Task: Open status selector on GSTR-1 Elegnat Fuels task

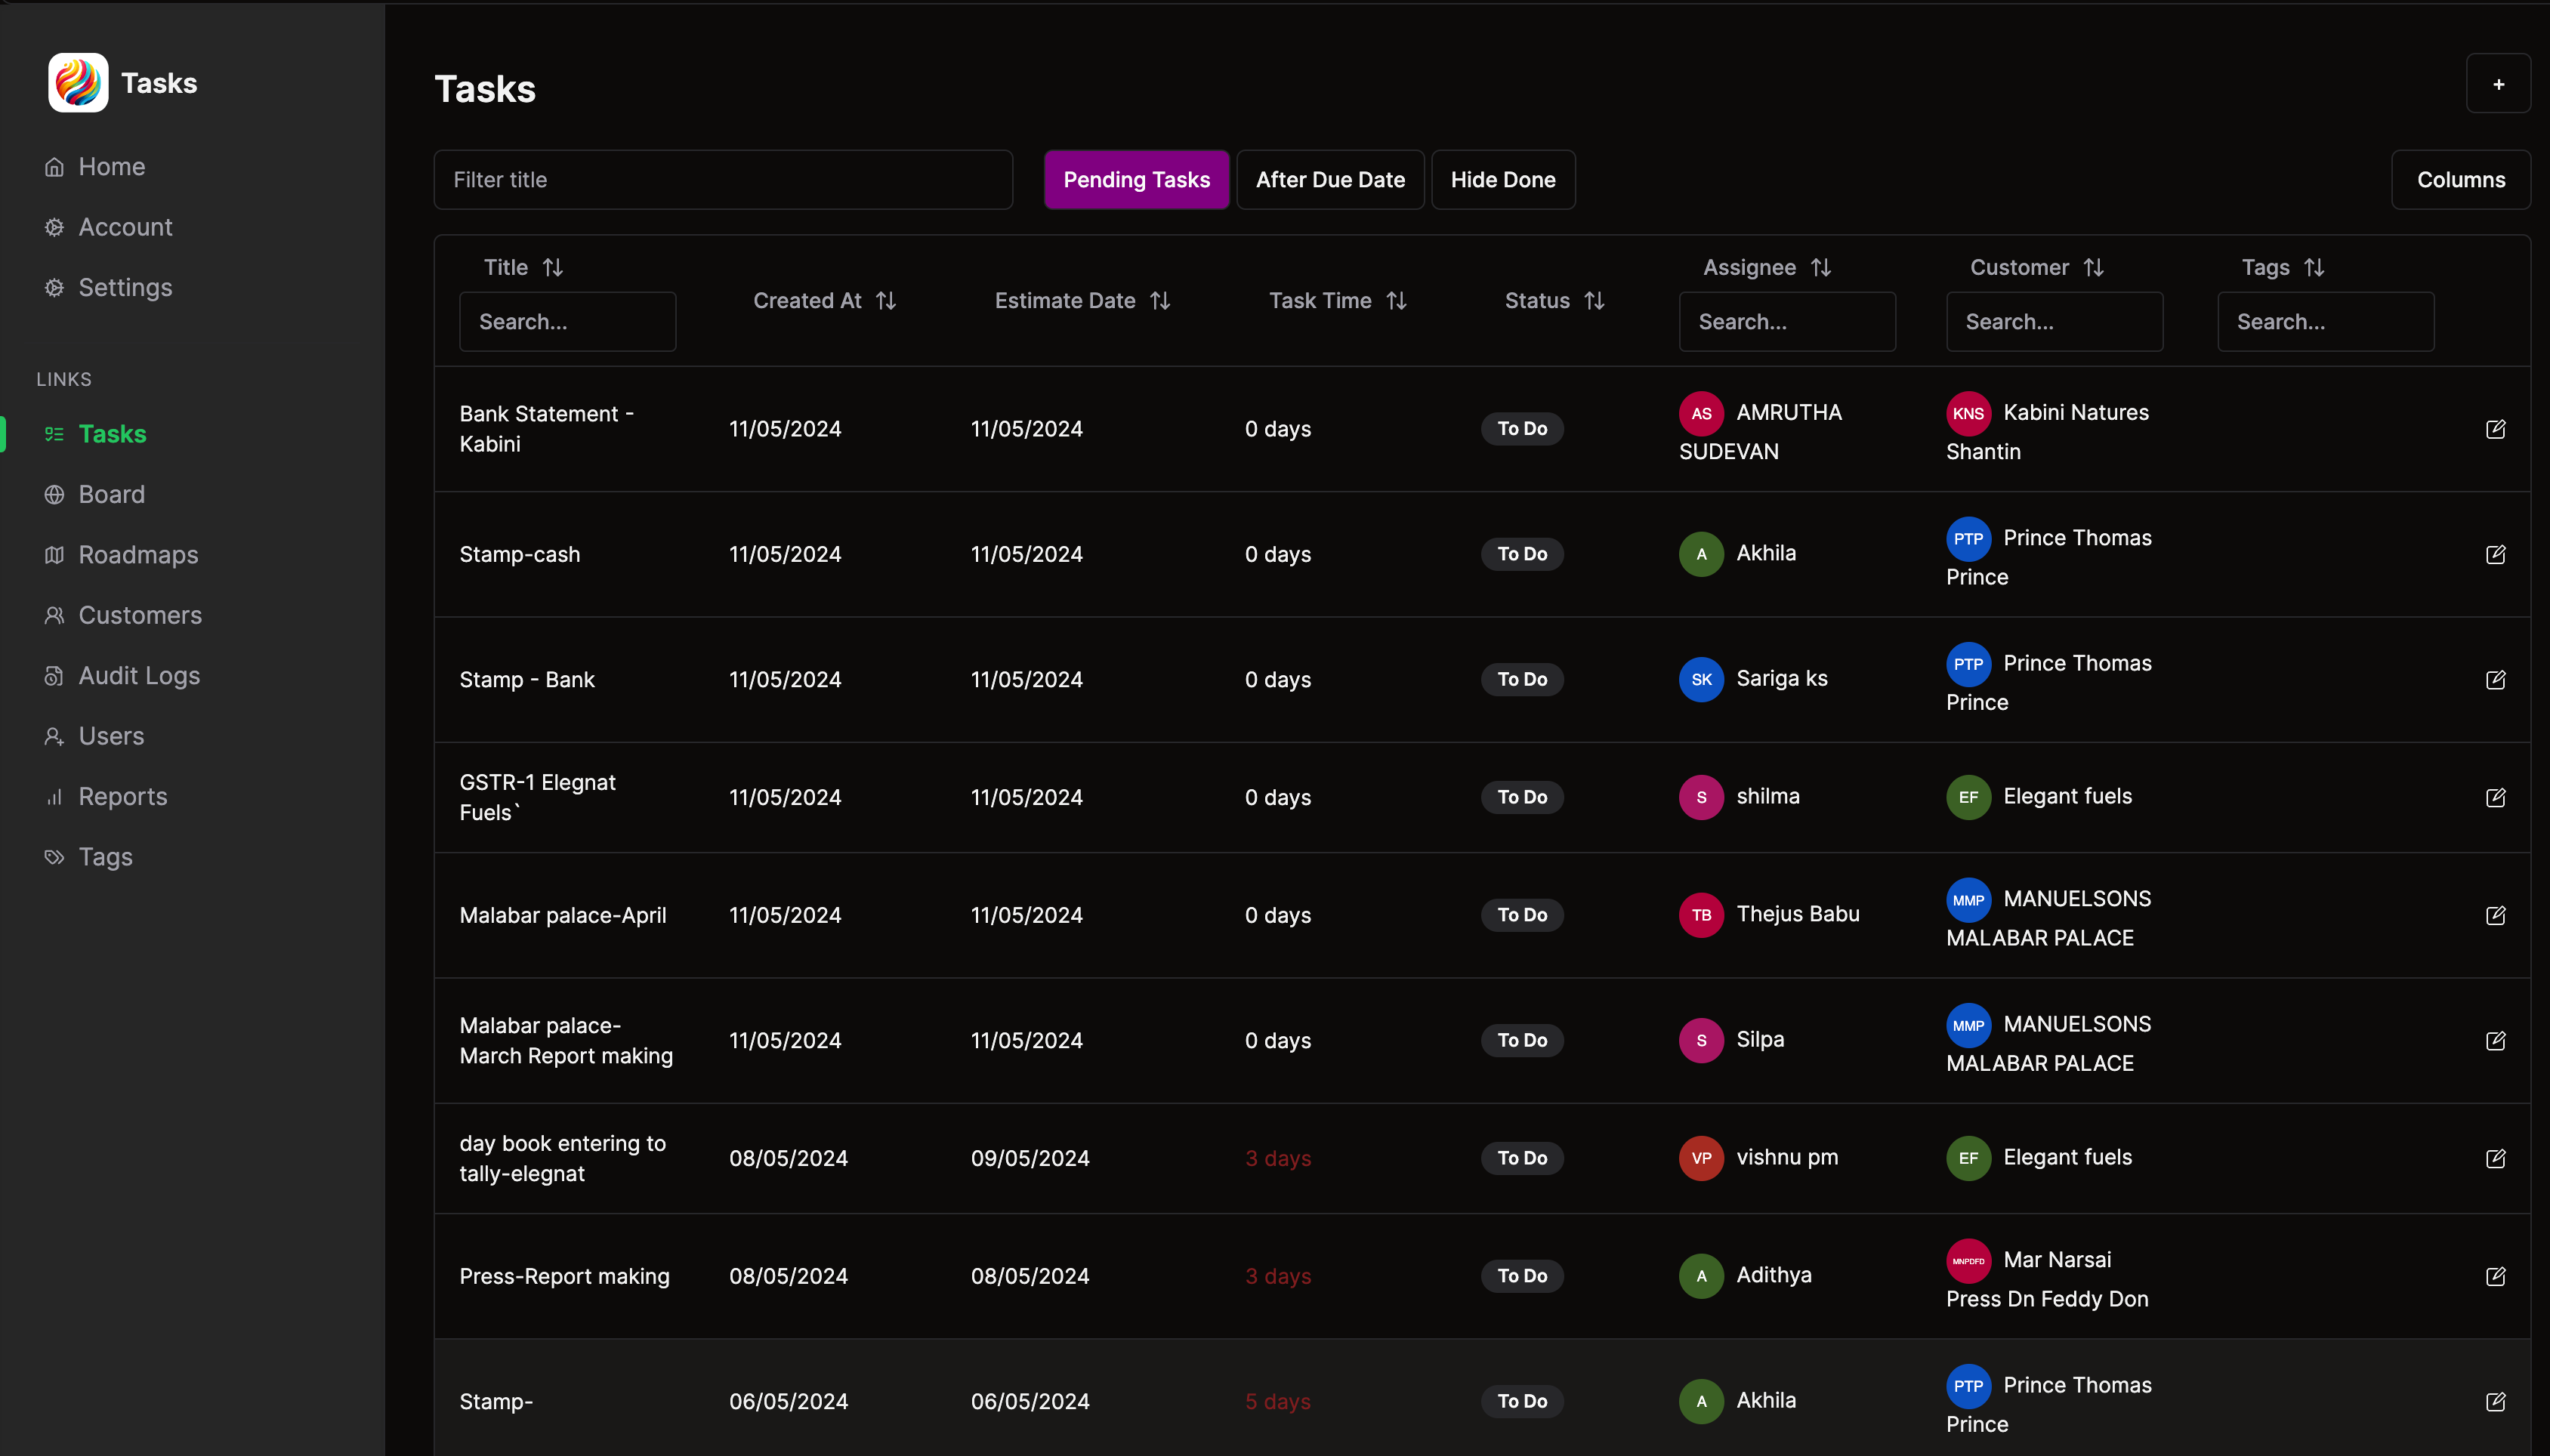Action: pyautogui.click(x=1521, y=797)
